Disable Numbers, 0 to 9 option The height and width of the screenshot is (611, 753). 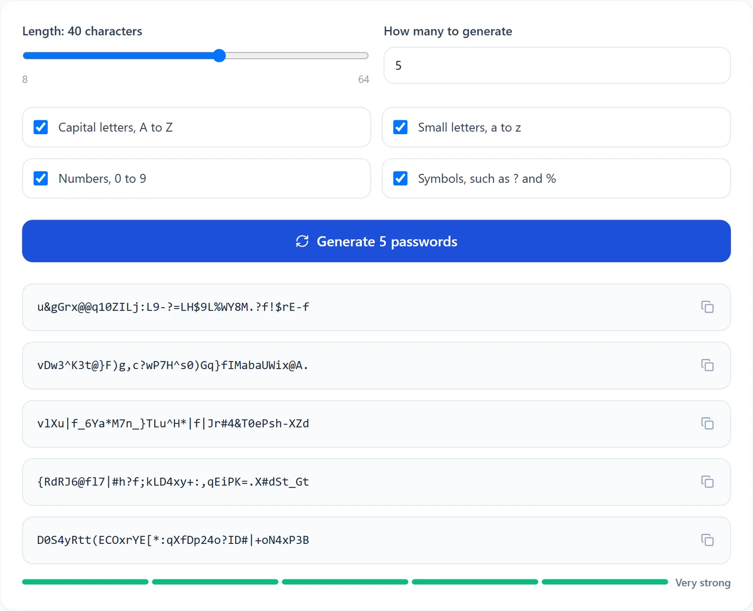coord(41,178)
